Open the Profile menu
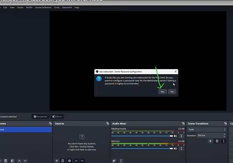The width and height of the screenshot is (233, 163). tap(29, 8)
